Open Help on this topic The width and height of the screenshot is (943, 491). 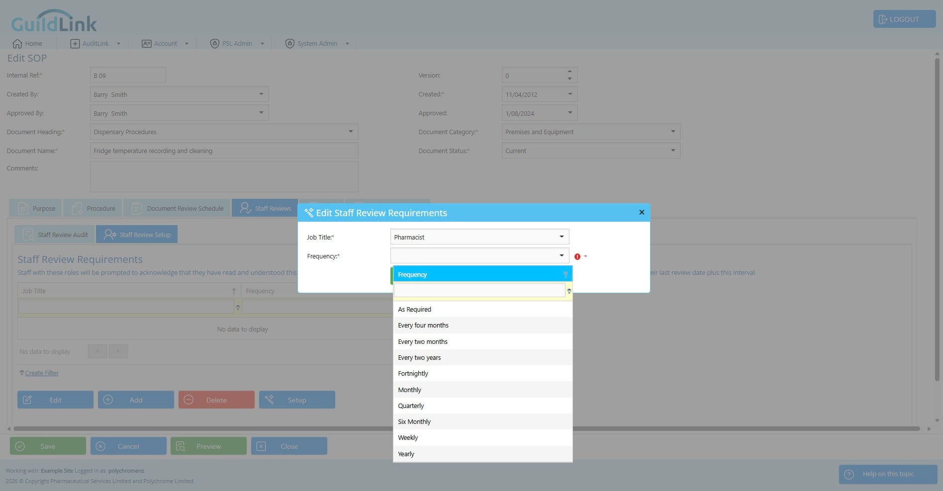point(888,474)
